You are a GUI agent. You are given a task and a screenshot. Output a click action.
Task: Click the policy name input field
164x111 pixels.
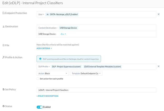pyautogui.click(x=96, y=90)
